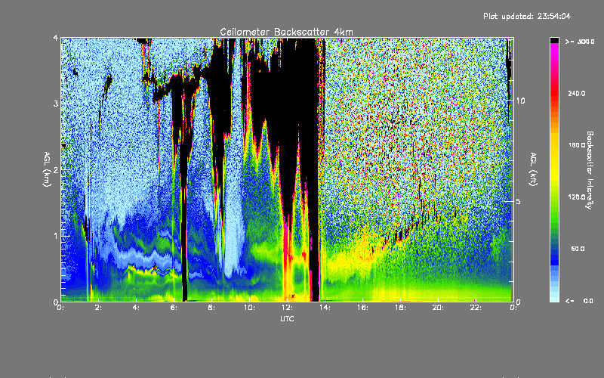604x378 pixels.
Task: Click the "240.0" colorbar label
Action: click(577, 93)
